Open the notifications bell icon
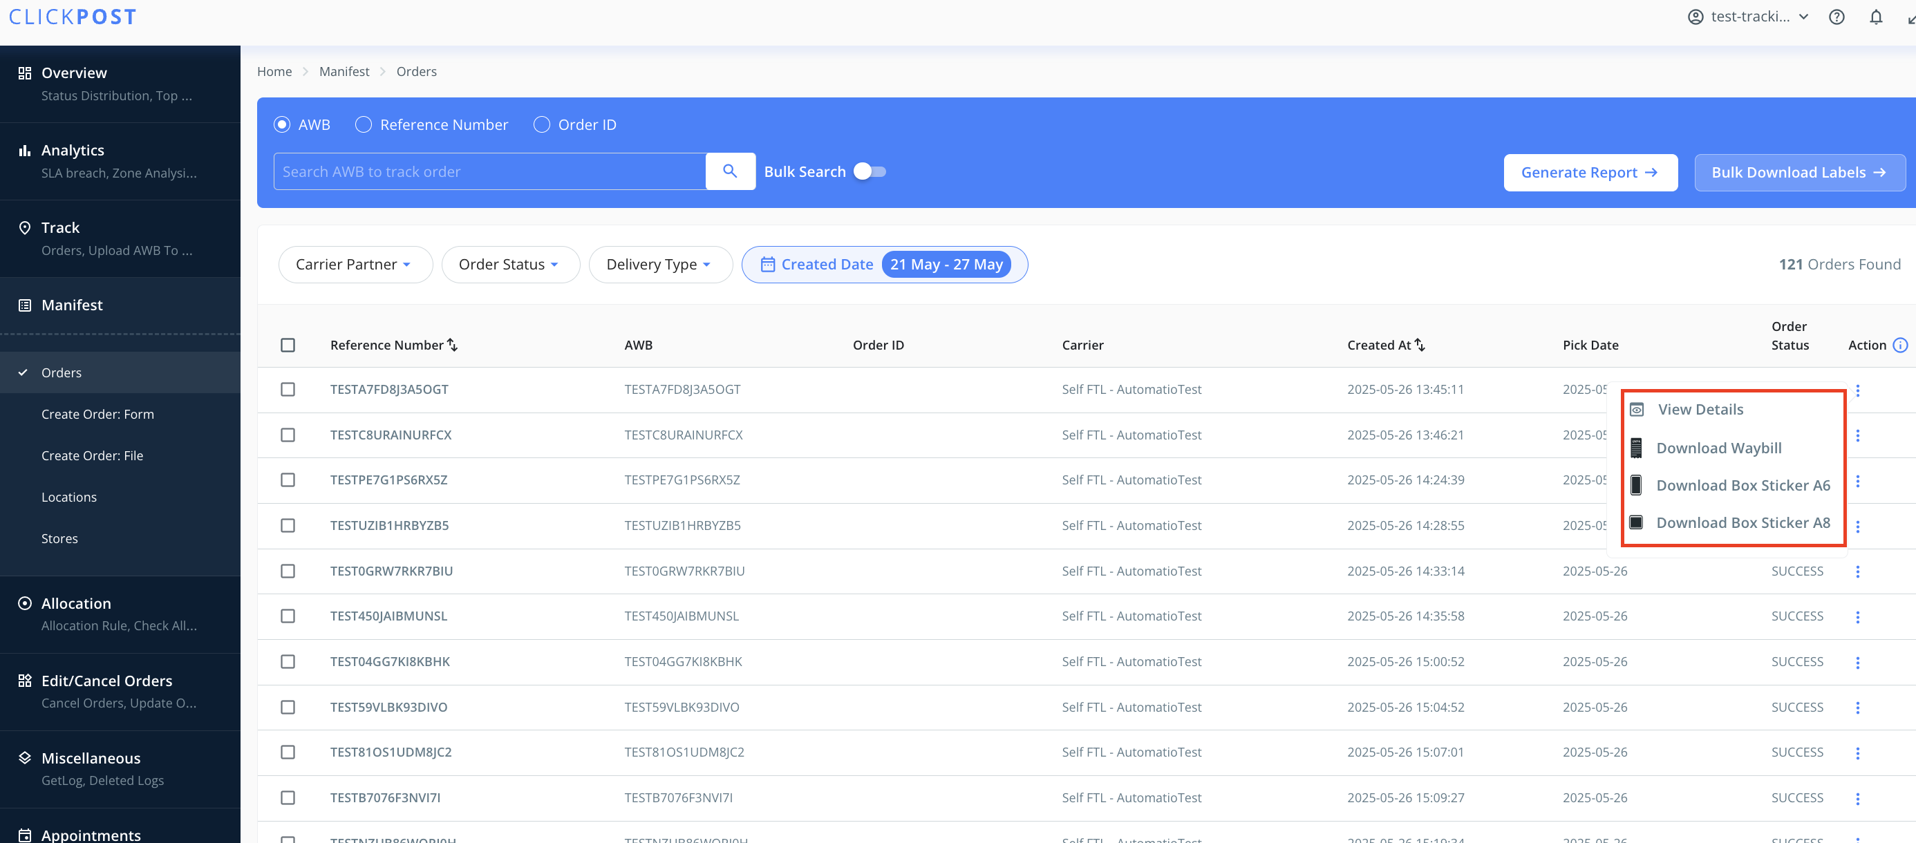The image size is (1916, 843). [x=1875, y=17]
